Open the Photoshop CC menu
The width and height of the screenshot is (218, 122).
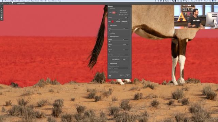point(9,1)
